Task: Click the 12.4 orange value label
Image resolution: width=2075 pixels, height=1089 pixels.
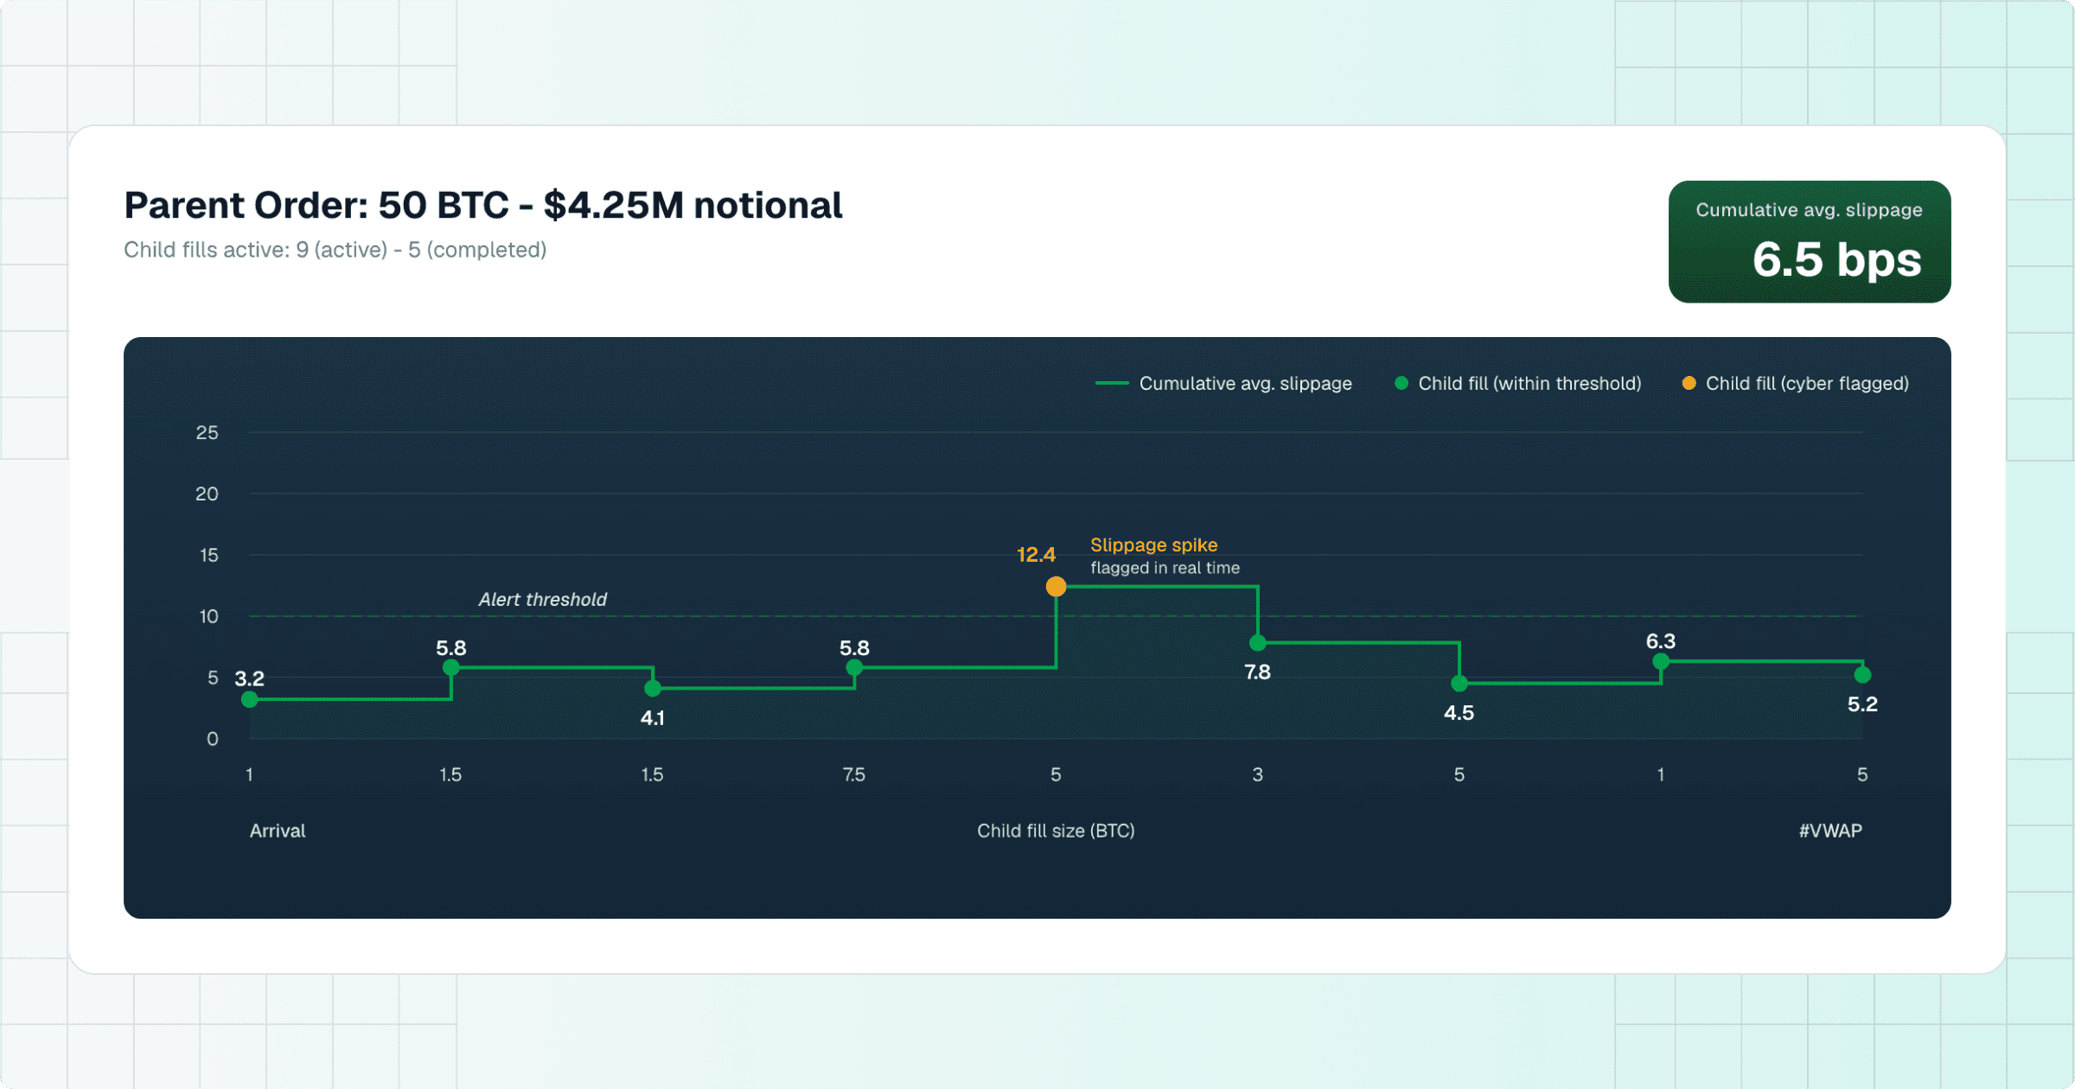Action: tap(1035, 555)
